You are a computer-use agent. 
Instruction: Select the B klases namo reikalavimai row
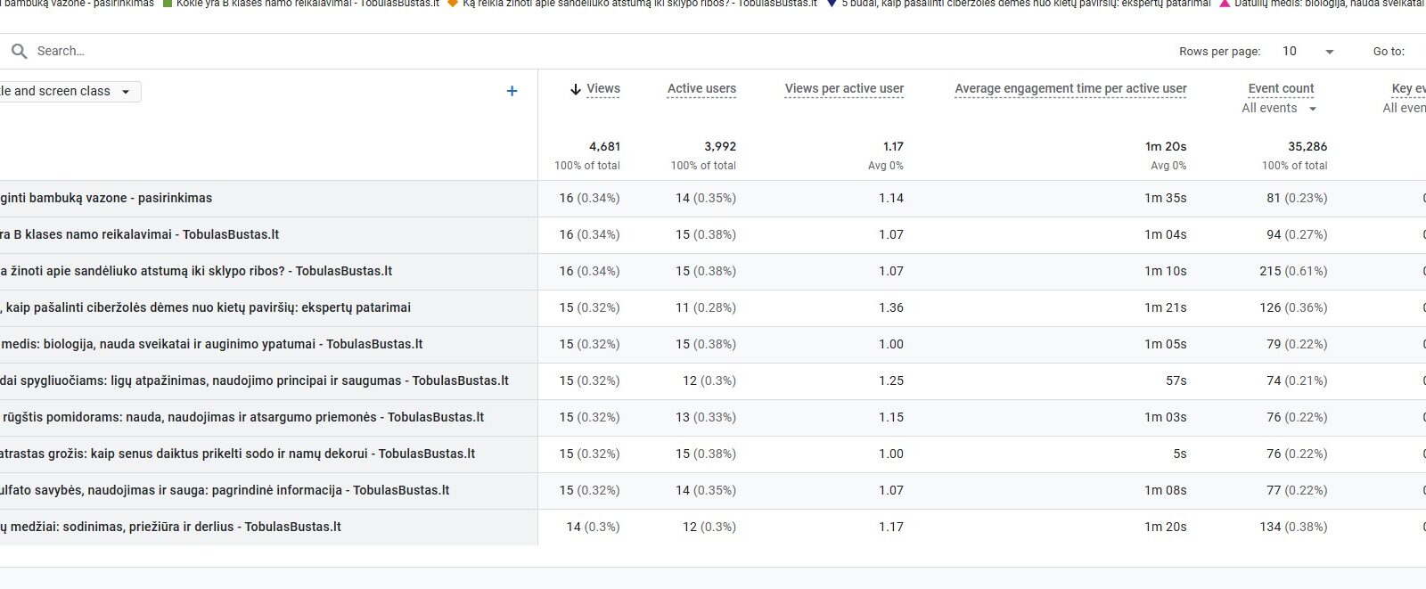click(140, 234)
